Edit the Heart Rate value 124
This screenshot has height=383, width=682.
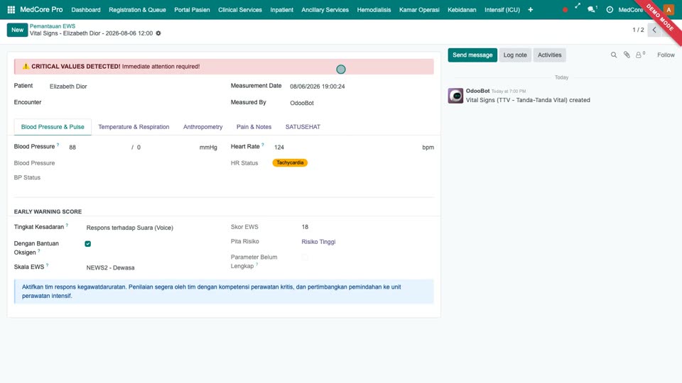[x=346, y=148]
